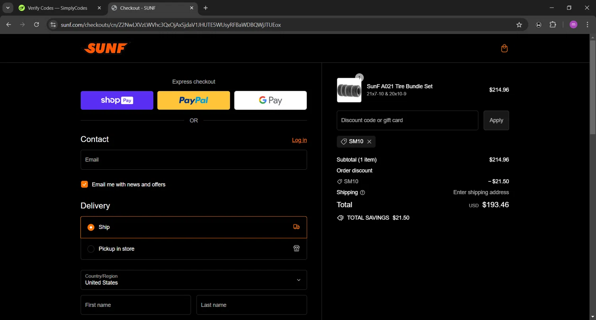Bookmark this page with the star icon
Image resolution: width=596 pixels, height=320 pixels.
point(519,25)
